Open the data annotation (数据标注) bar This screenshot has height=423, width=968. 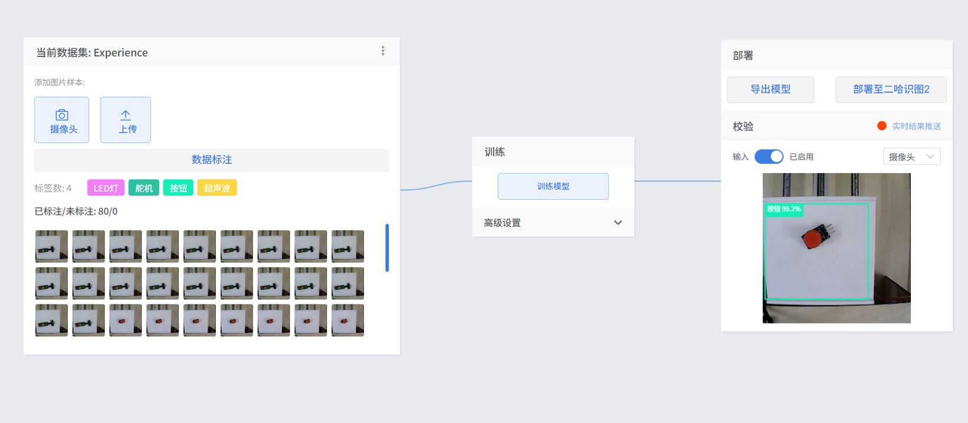click(x=212, y=160)
